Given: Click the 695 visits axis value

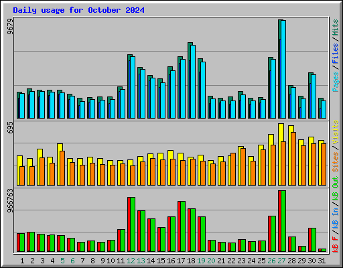Looking at the screenshot, I should click(10, 128).
